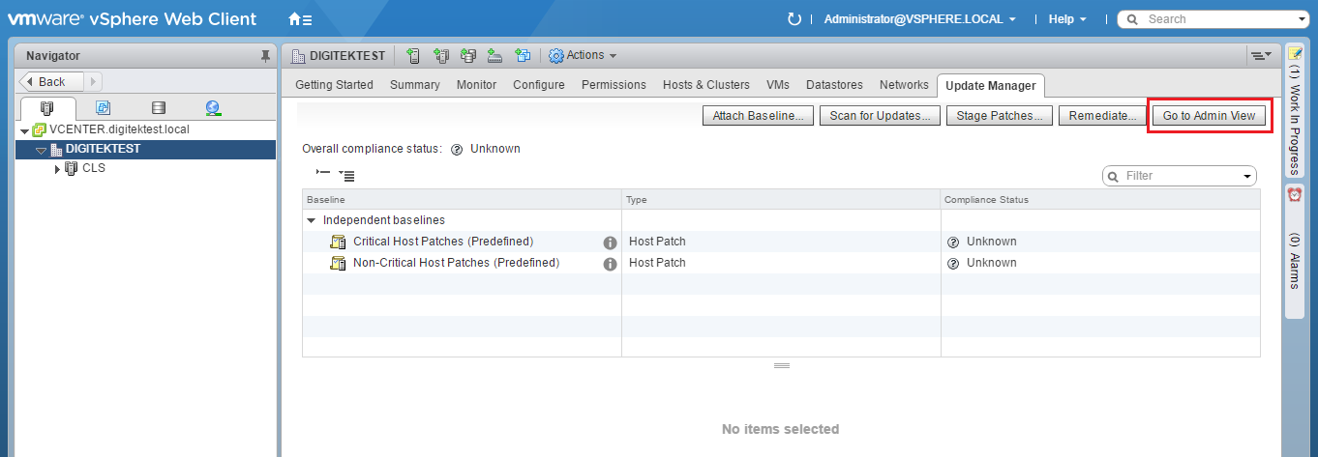Switch to Configure tab

(539, 85)
